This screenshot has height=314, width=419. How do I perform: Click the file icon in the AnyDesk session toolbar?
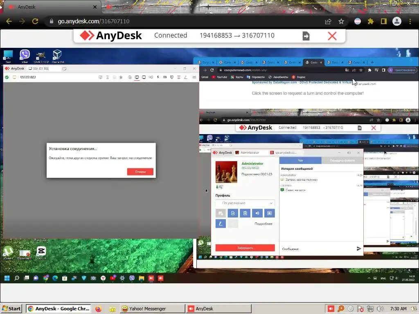click(130, 77)
